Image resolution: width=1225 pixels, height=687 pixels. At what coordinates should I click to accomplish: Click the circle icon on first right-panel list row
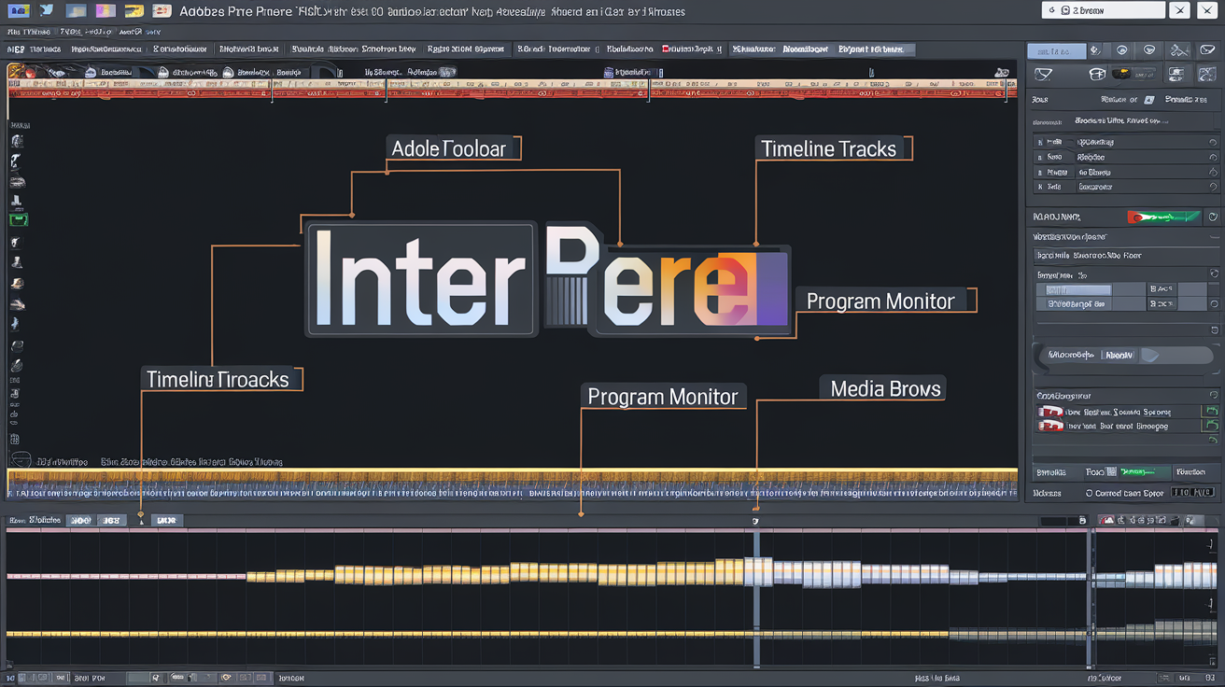(x=1213, y=142)
